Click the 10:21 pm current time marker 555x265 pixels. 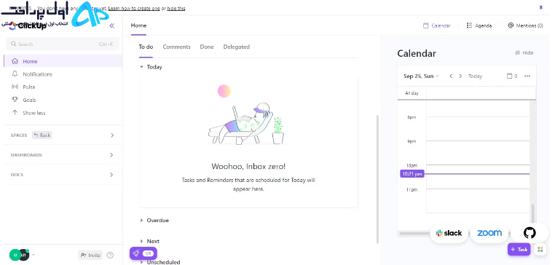412,174
